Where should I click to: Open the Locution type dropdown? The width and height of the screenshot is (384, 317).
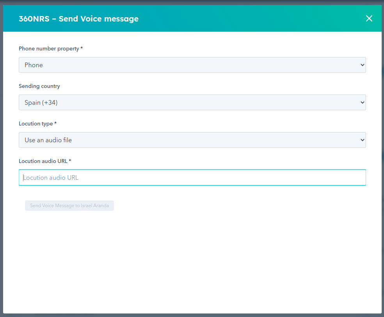pyautogui.click(x=192, y=140)
